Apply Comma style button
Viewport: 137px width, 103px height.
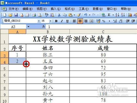coord(109,21)
